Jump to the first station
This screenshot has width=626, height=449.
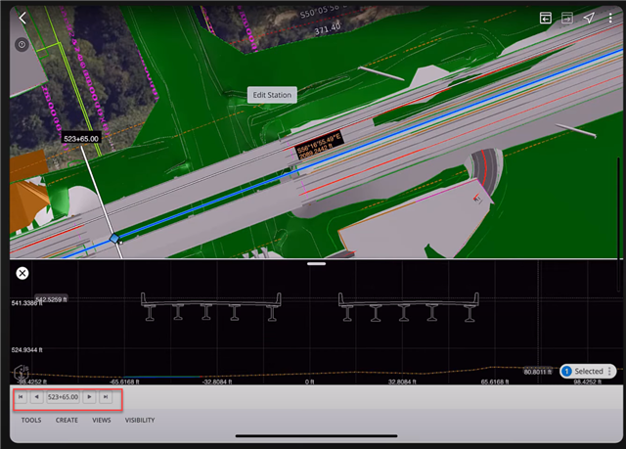(22, 397)
